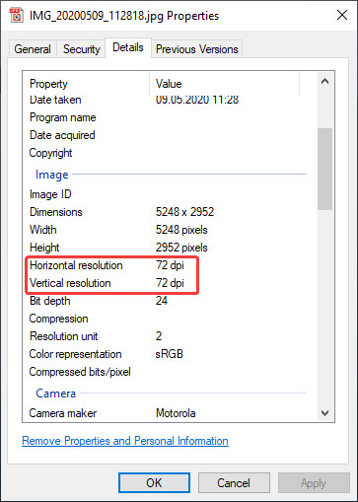Click the Camera maker property label
358x502 pixels.
[x=63, y=413]
